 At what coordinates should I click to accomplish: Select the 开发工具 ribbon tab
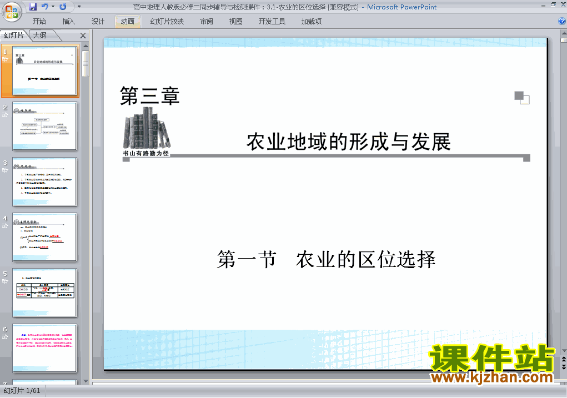(x=272, y=22)
